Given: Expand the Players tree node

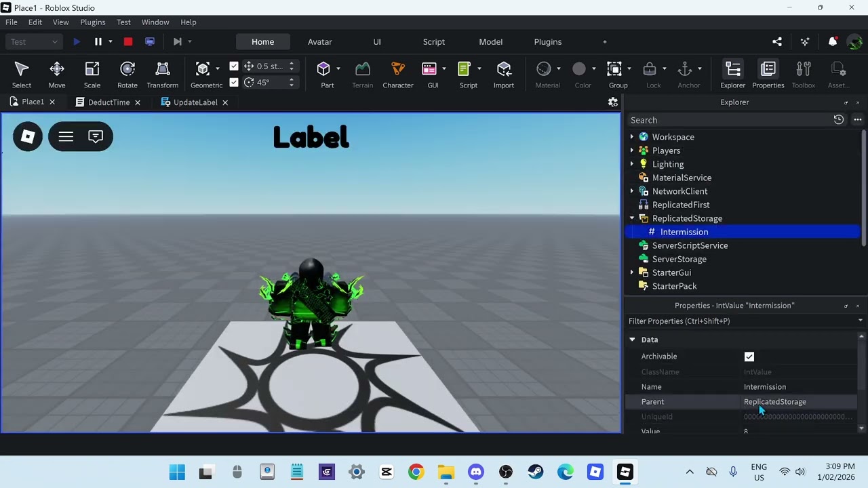Looking at the screenshot, I should (x=632, y=150).
